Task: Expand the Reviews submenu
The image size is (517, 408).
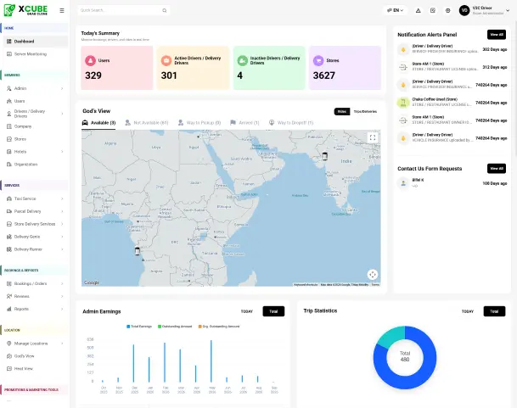Action: 62,297
